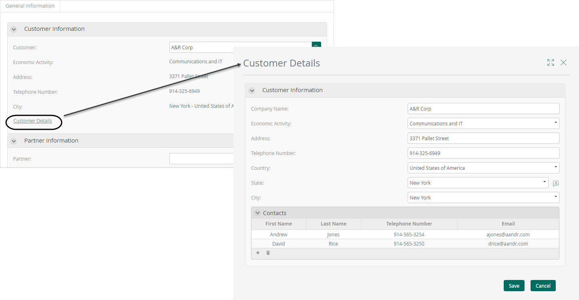Click the State: label
The width and height of the screenshot is (579, 300).
click(x=257, y=183)
